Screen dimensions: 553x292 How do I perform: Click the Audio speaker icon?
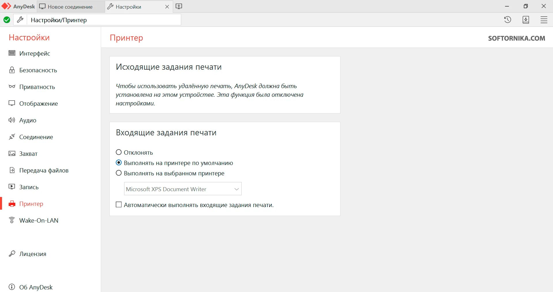coord(12,120)
